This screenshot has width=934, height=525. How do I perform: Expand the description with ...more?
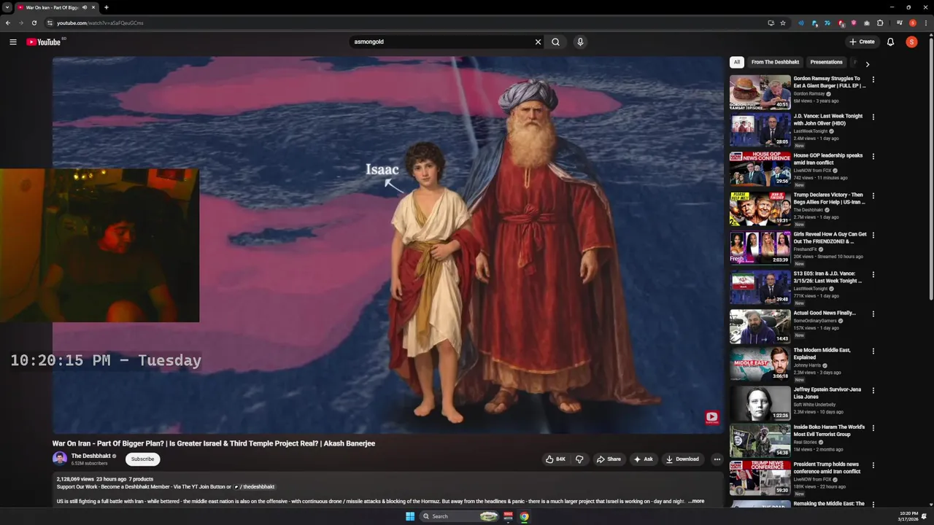[x=697, y=501]
